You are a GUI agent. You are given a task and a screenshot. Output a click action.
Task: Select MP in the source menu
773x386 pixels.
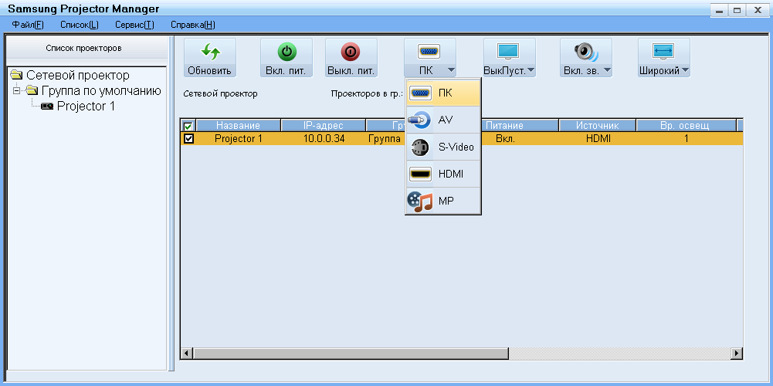coord(442,201)
